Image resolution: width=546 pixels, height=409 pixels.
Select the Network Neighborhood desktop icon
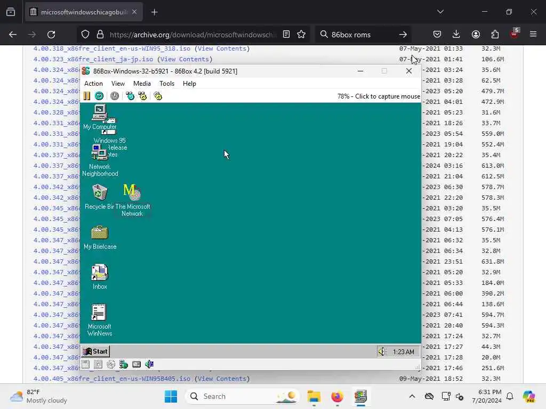click(x=100, y=161)
